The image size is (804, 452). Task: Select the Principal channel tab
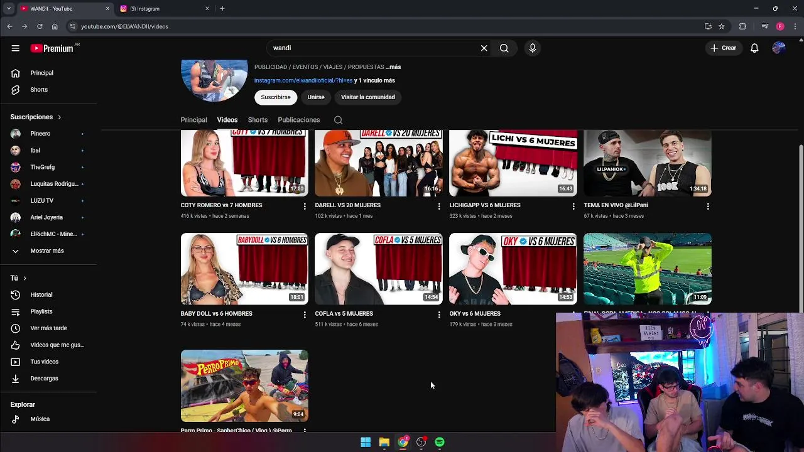pos(193,120)
